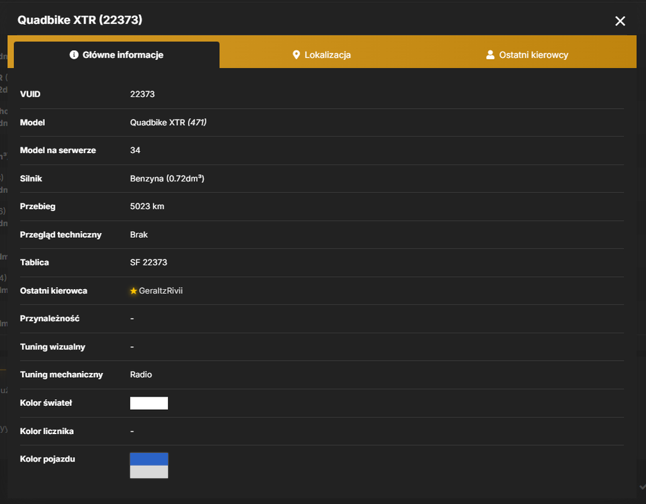The image size is (646, 504).
Task: Click the plate number SF 22373
Action: point(148,262)
